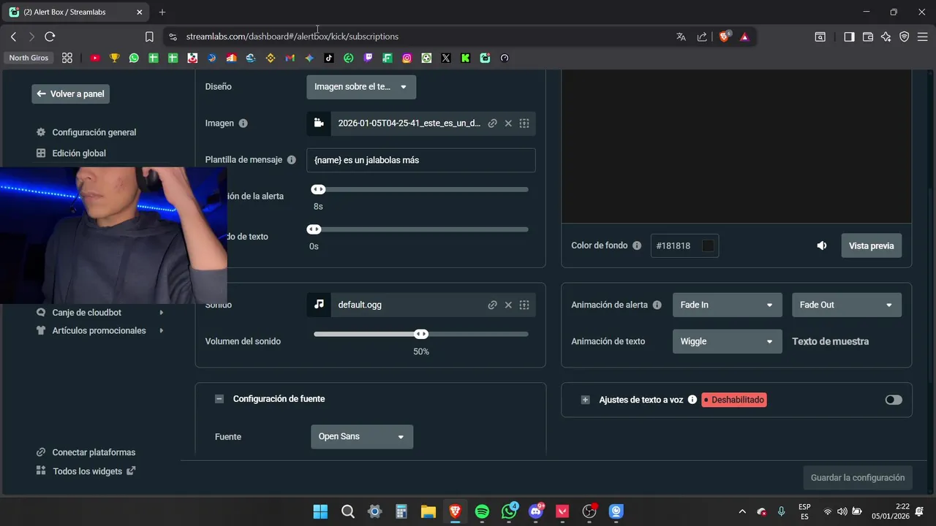The width and height of the screenshot is (936, 526).
Task: Open Configuración general in sidebar
Action: [x=94, y=132]
